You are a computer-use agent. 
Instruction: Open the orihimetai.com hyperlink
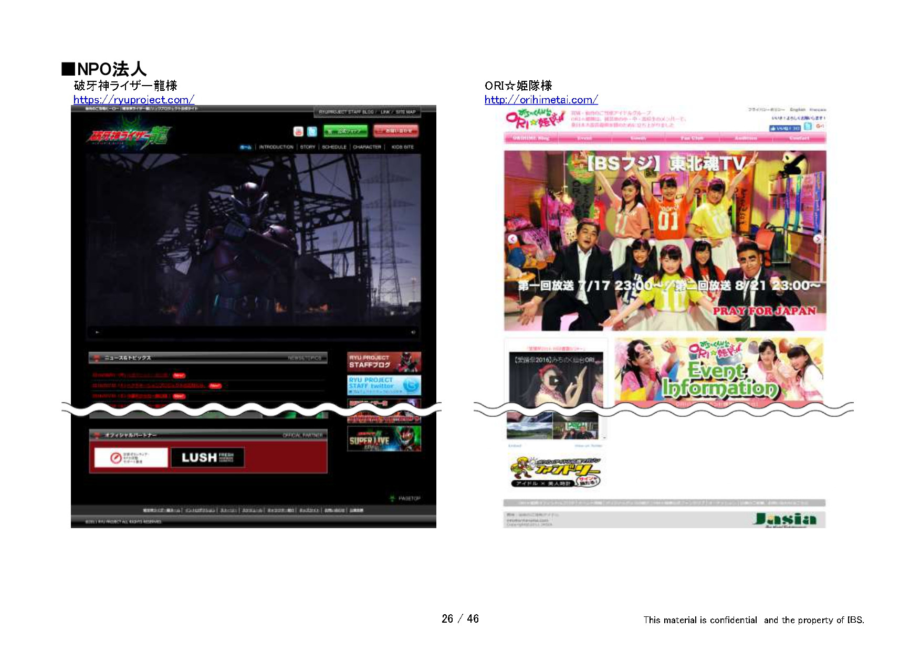coord(541,100)
